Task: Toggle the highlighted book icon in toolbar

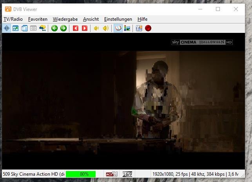Action: coord(118,28)
